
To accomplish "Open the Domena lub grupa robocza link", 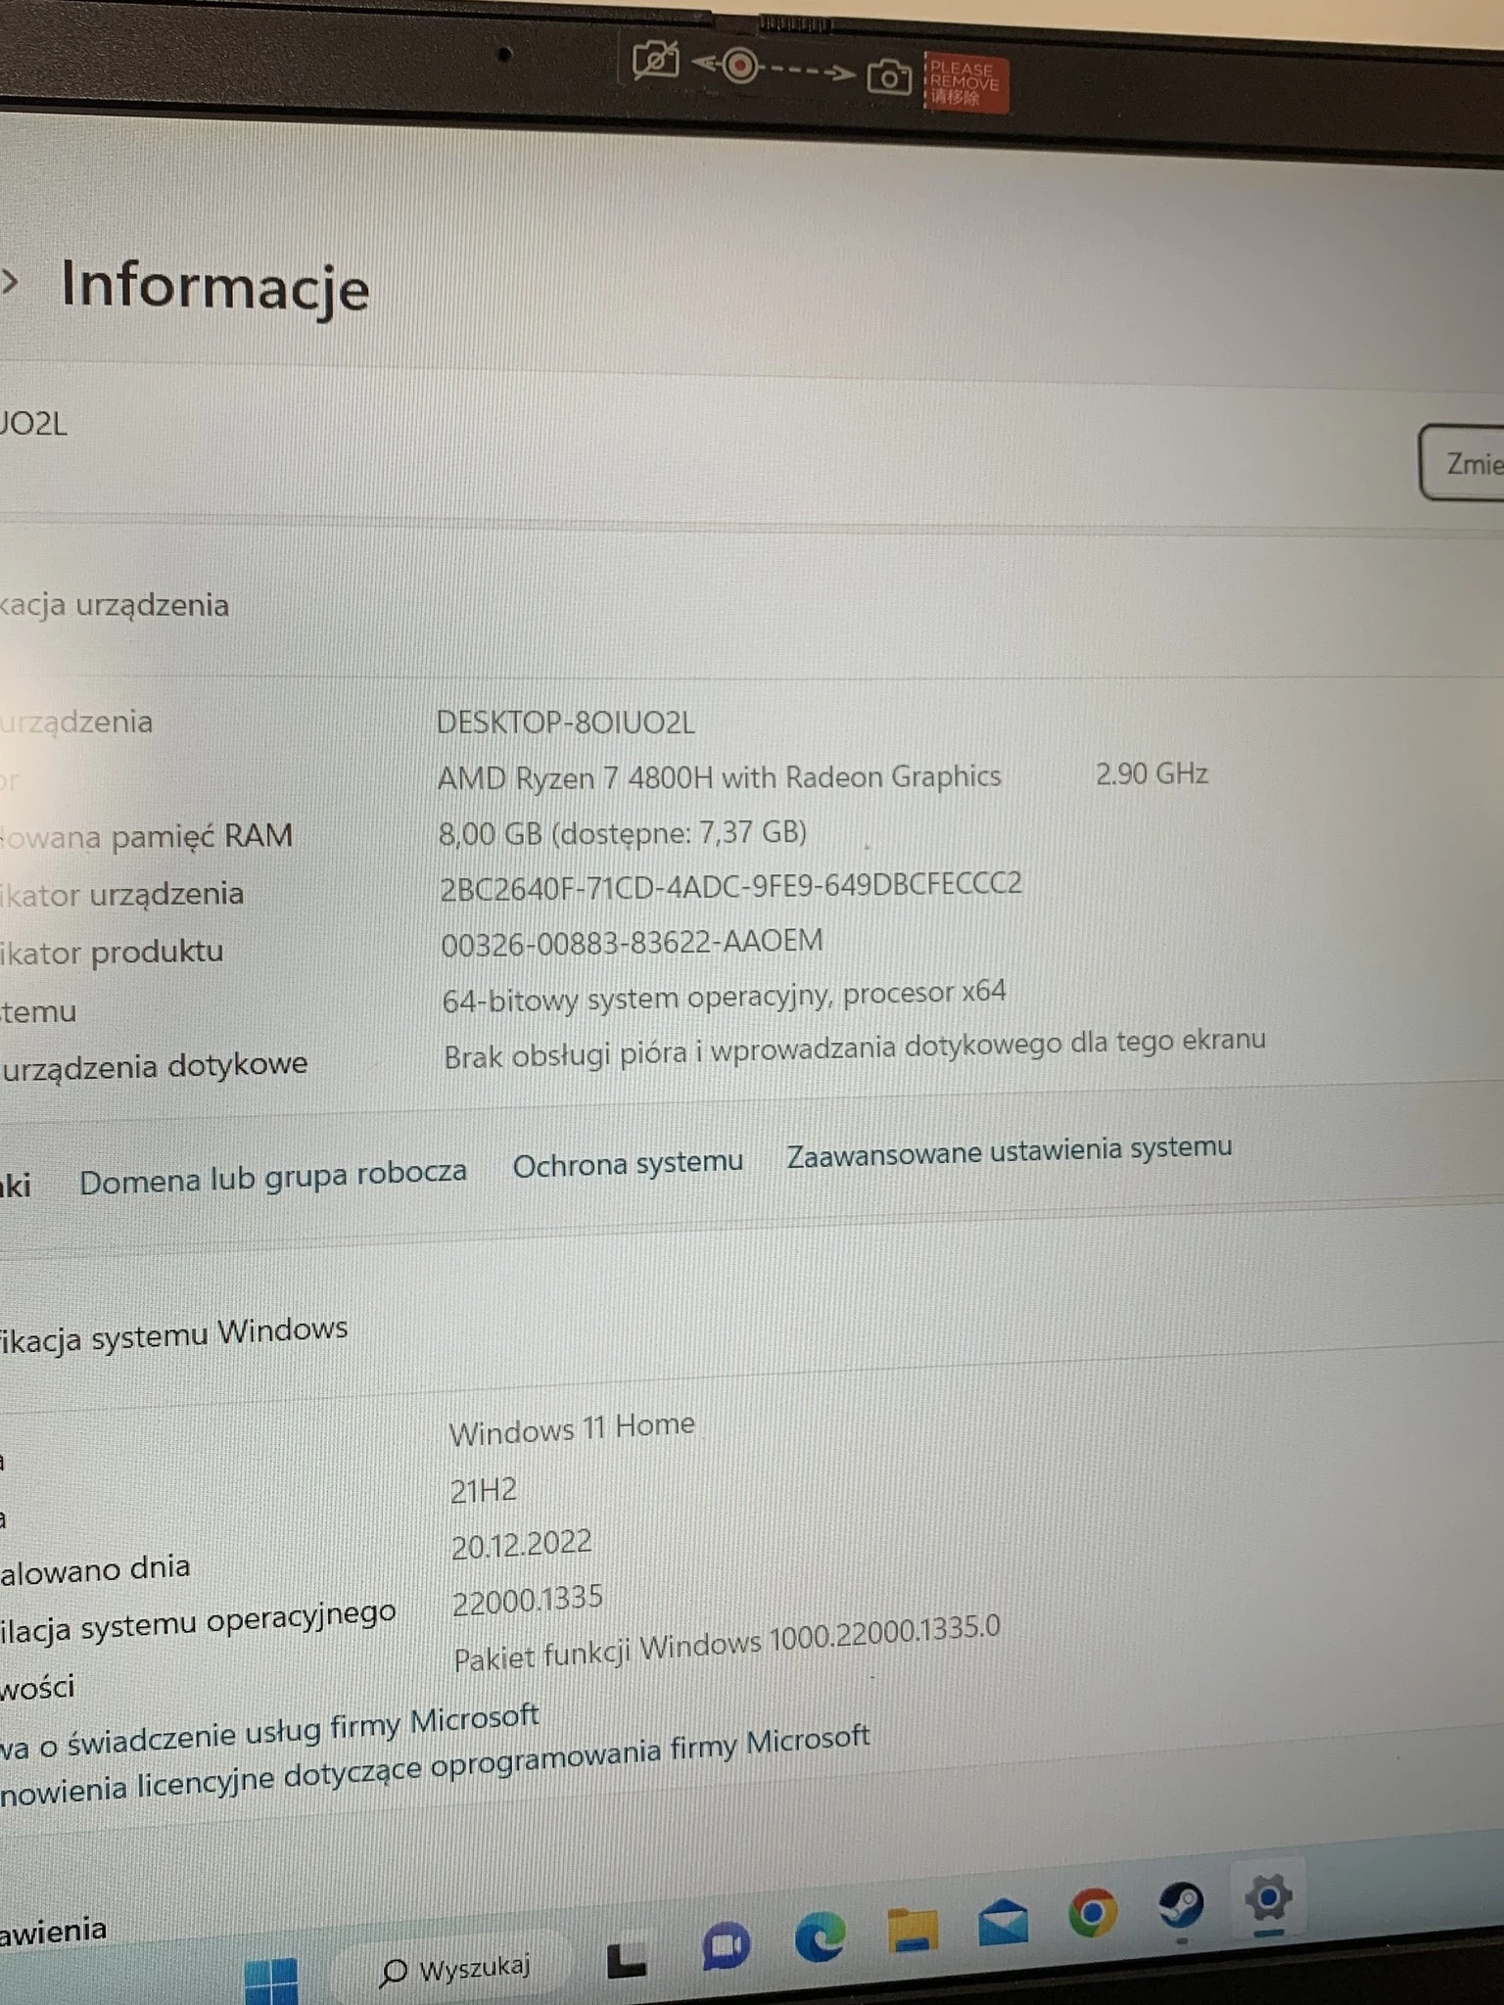I will coord(273,1177).
